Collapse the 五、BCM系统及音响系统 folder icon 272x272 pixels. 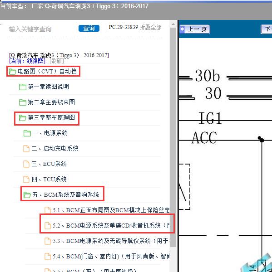[x=27, y=194]
